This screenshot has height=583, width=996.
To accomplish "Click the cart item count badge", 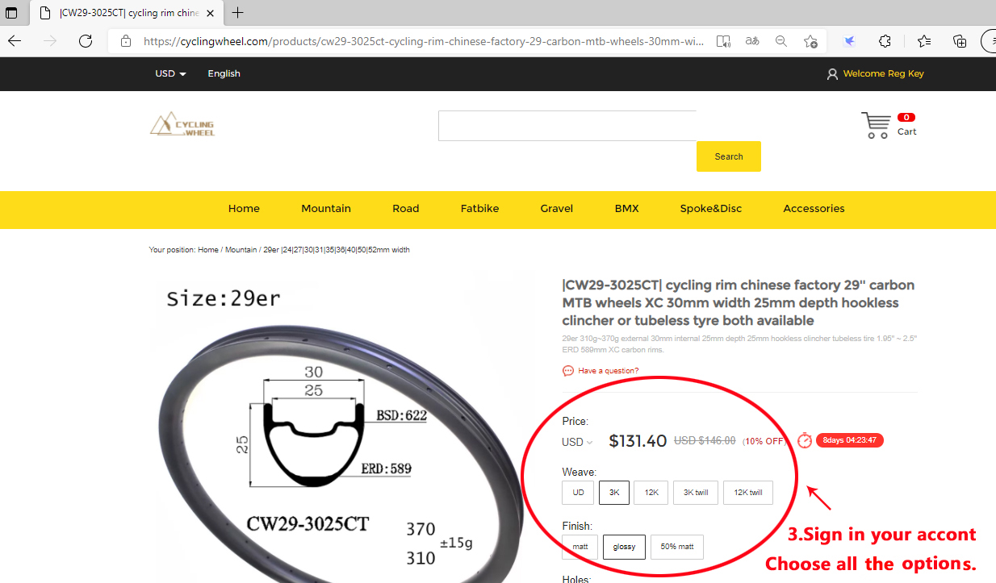I will pyautogui.click(x=906, y=117).
